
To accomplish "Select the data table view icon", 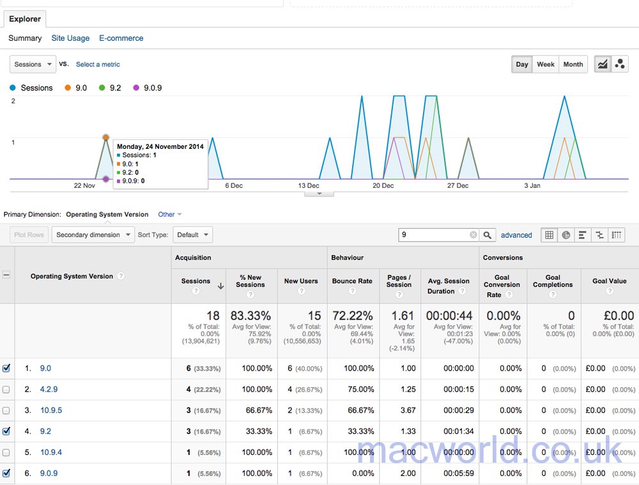I will point(549,235).
